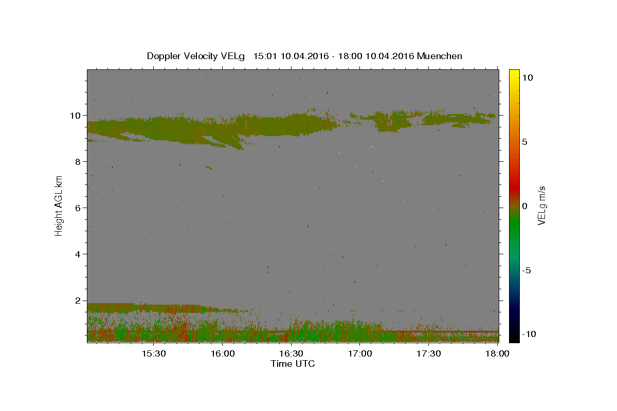Click the 16:30 time axis label
617x411 pixels.
point(291,353)
